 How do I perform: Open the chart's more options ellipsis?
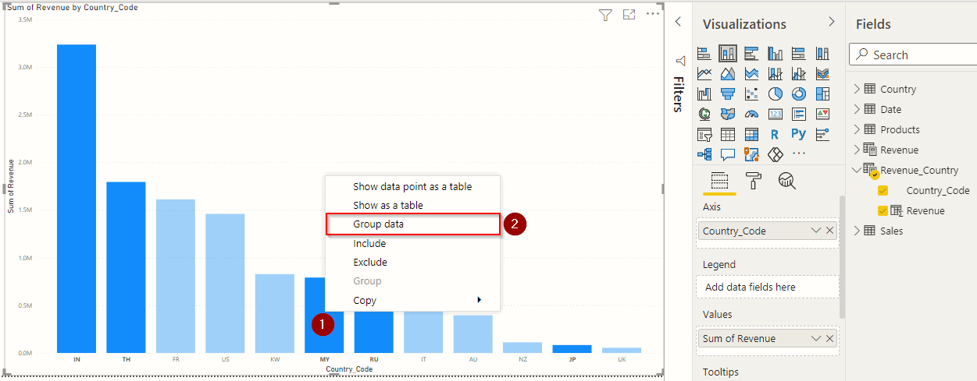653,15
